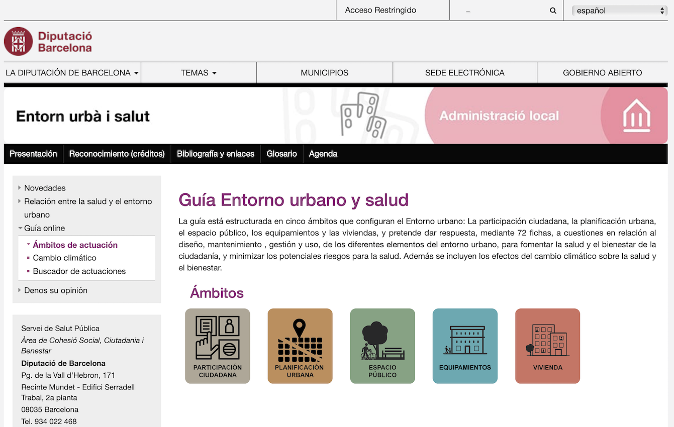Open the Planificación Urbana ámbito tile
This screenshot has width=674, height=427.
click(x=300, y=346)
